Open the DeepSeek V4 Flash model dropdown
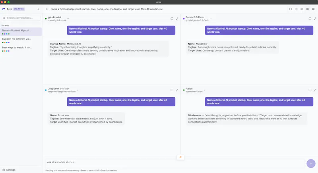The height and width of the screenshot is (173, 318). [78, 90]
